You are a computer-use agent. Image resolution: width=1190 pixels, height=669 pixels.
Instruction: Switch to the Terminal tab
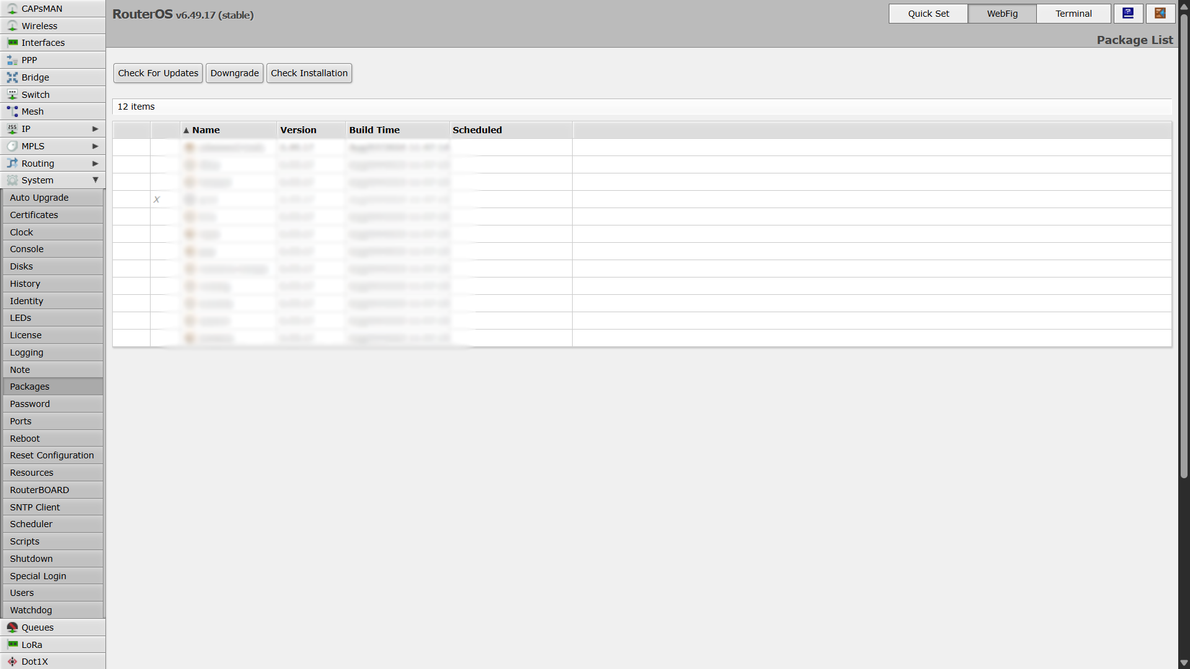click(x=1073, y=14)
